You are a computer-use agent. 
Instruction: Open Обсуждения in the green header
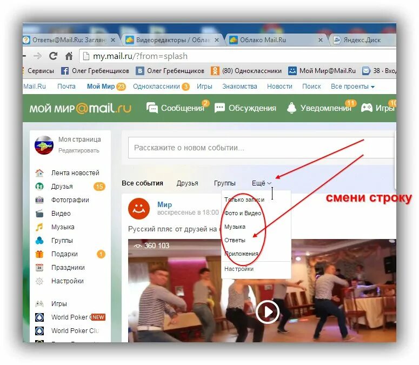(245, 108)
